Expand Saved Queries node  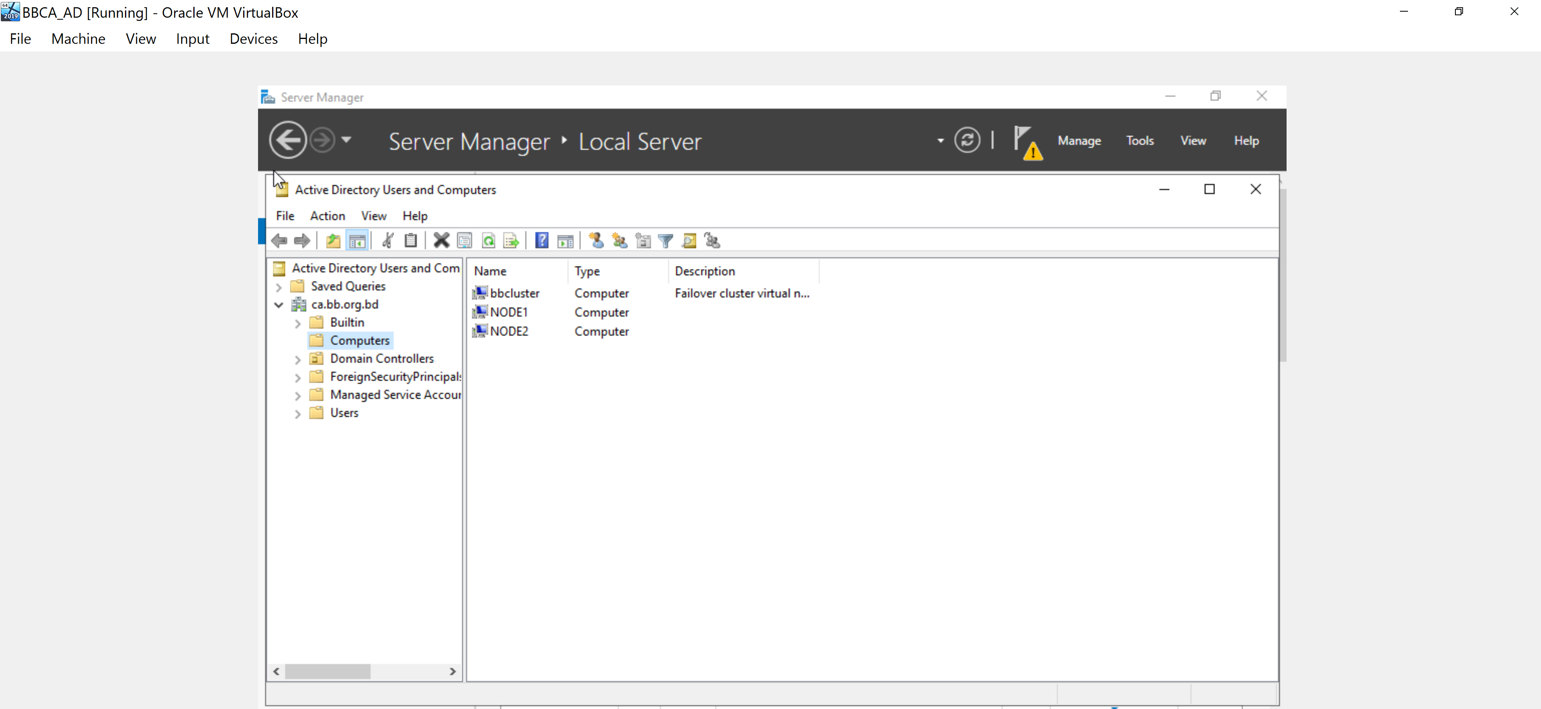point(278,287)
